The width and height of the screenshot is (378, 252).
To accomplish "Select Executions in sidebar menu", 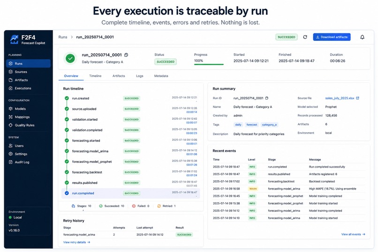I will pyautogui.click(x=28, y=88).
